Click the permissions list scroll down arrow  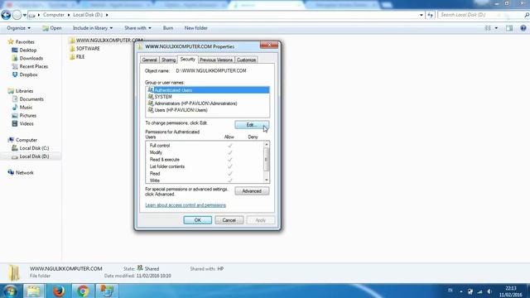point(267,180)
